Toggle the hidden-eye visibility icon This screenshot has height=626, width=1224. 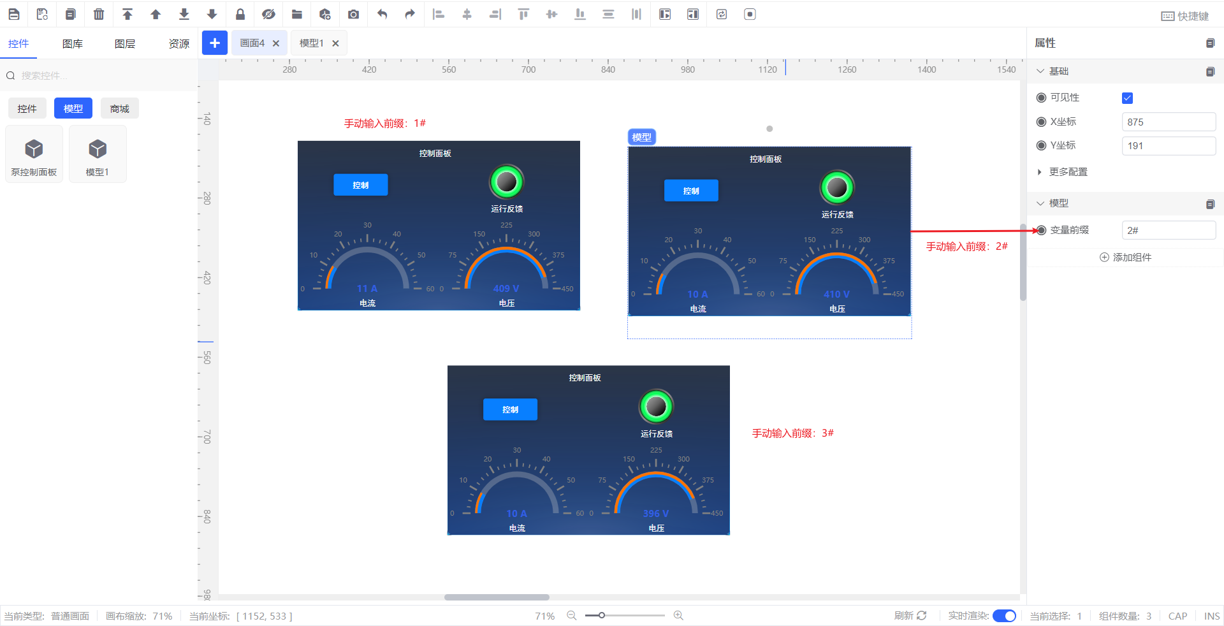pos(268,14)
